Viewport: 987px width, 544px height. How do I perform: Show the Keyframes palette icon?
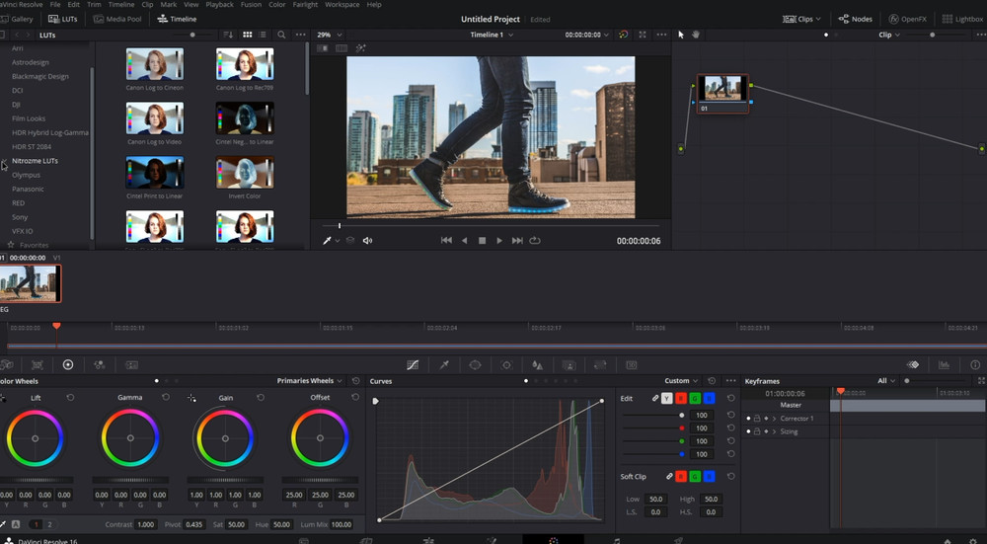point(913,364)
